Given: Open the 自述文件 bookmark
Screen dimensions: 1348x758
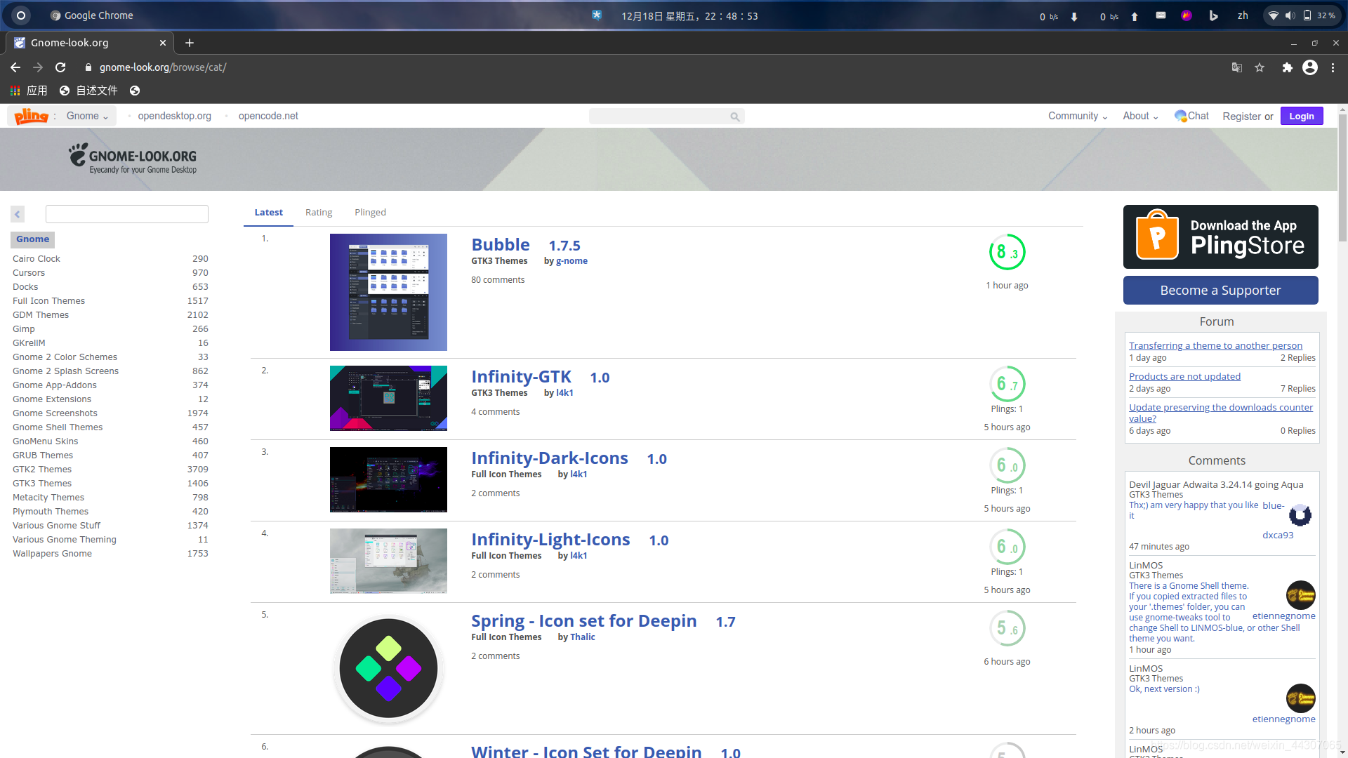Looking at the screenshot, I should [89, 91].
